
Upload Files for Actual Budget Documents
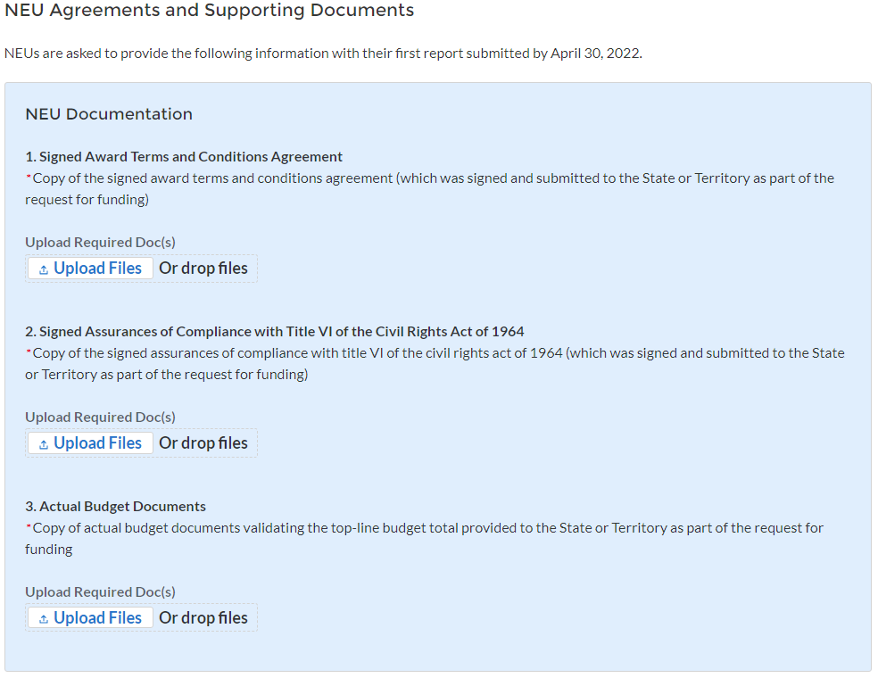click(97, 618)
